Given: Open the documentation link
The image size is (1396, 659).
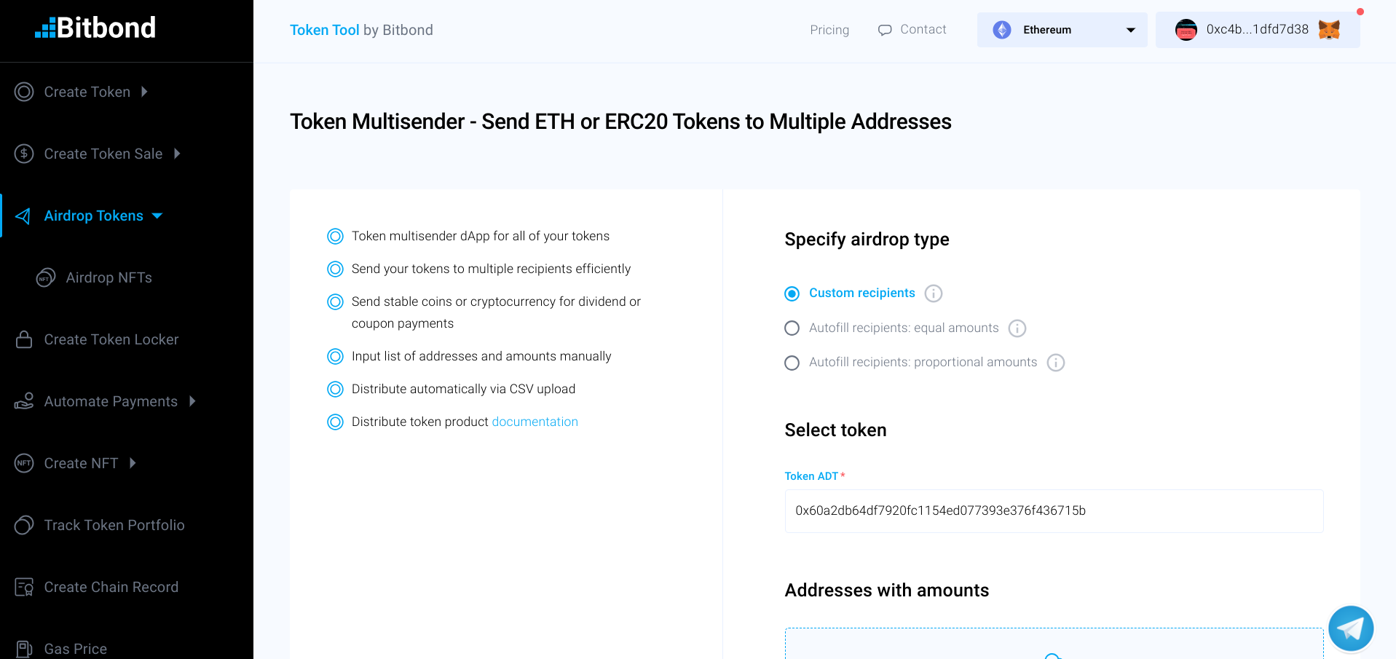Looking at the screenshot, I should point(535,422).
